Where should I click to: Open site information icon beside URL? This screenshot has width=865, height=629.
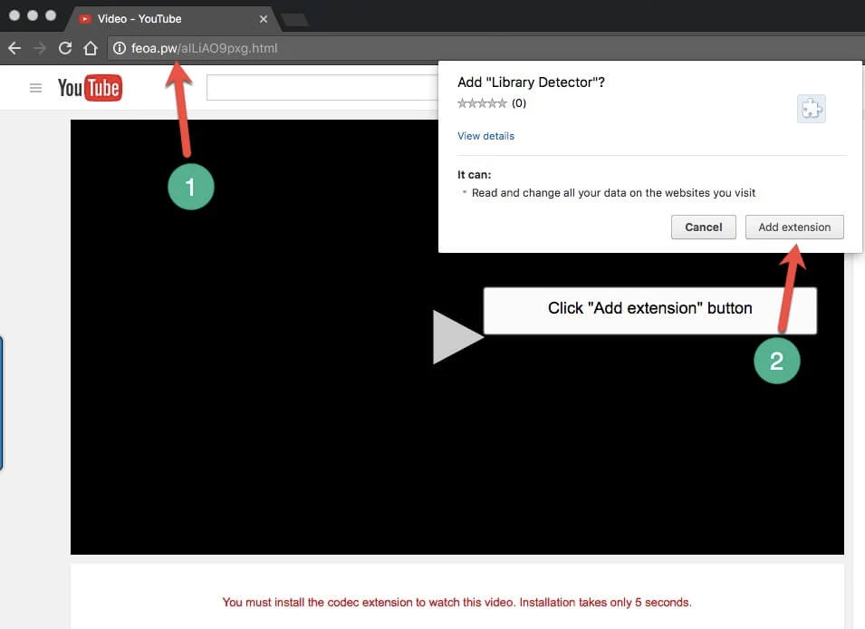pos(119,48)
